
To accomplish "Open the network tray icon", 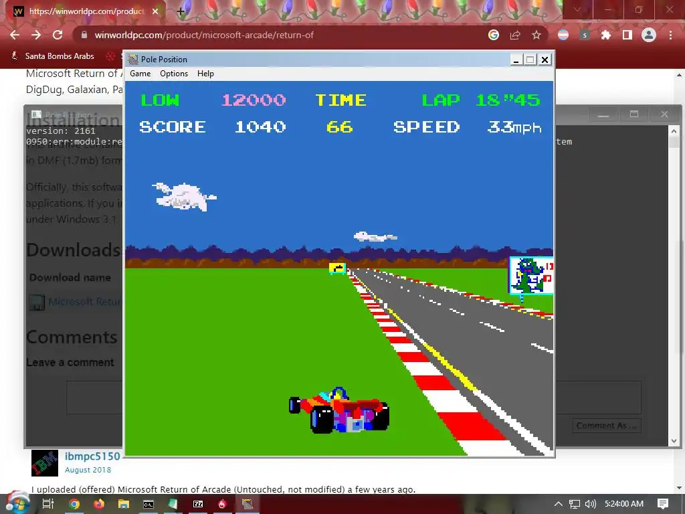I will tap(575, 504).
